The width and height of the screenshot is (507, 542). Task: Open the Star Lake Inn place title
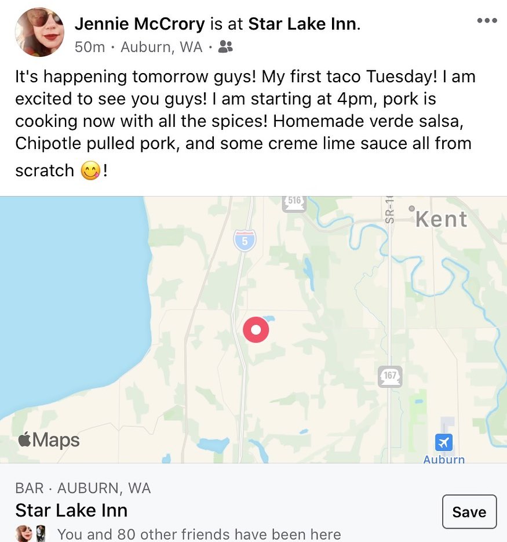click(71, 510)
